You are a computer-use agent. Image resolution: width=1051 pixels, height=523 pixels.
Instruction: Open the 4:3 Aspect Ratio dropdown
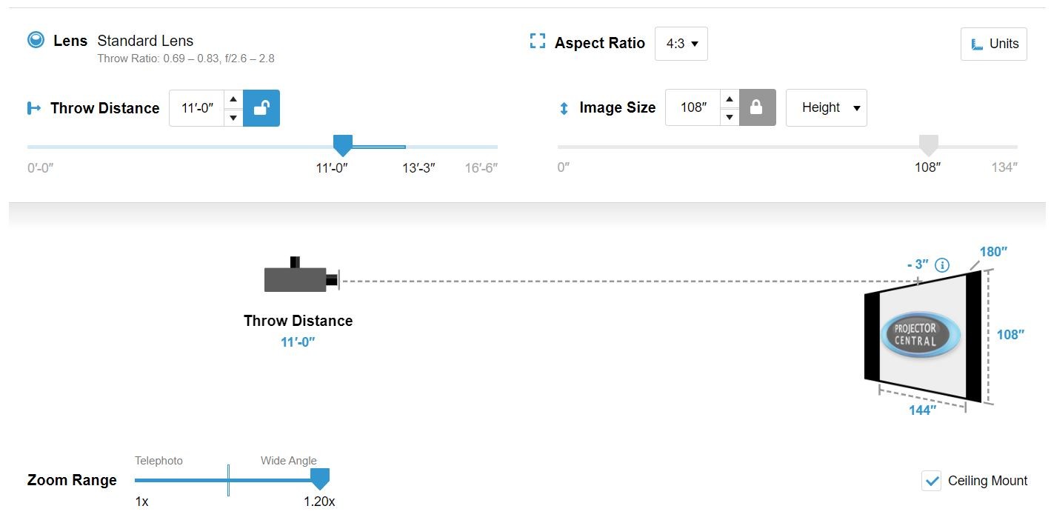point(681,44)
